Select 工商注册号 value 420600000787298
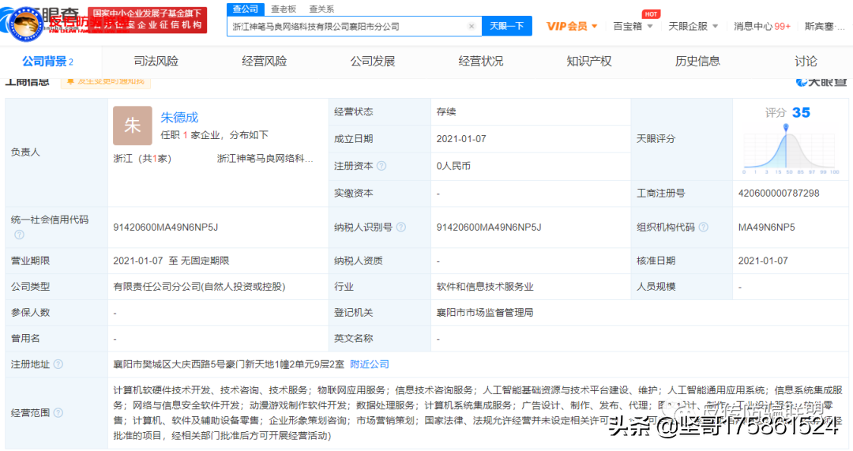The width and height of the screenshot is (853, 451). pos(779,194)
